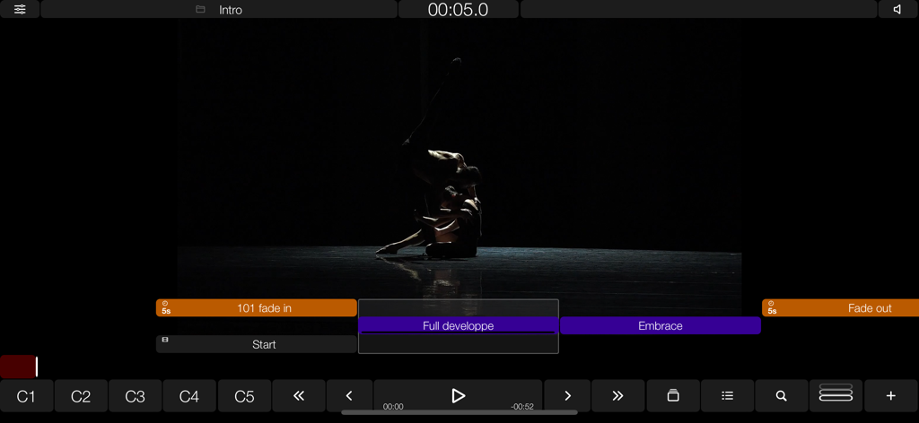Step forward with the single right arrow
Viewport: 919px width, 423px height.
[x=567, y=396]
